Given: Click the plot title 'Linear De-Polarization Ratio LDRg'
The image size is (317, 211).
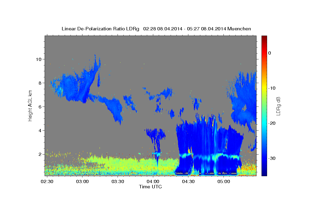Looking at the screenshot, I should point(100,29).
